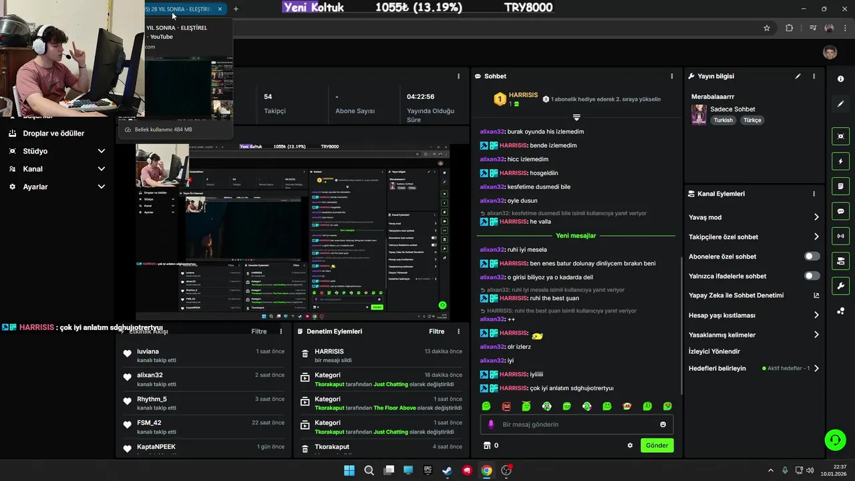Screen dimensions: 855x481
Task: Open chat settings gear next to Gönder
Action: [630, 446]
